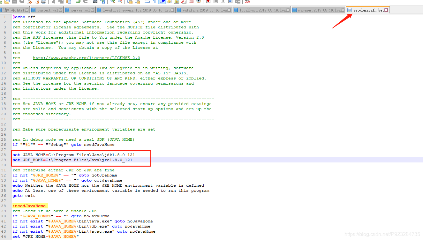Screen dimensions: 423x240
Task: Open the catalina.2019-05-16.log tab
Action: (x=204, y=10)
